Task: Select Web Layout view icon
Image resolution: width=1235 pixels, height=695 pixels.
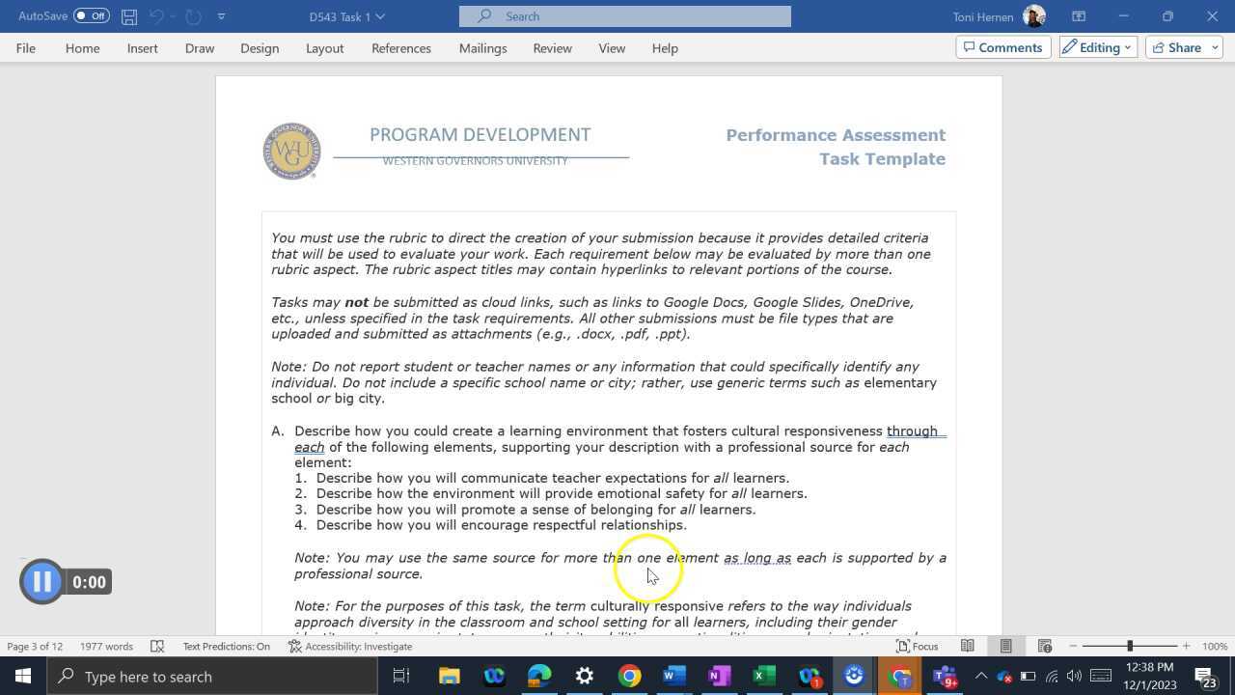Action: click(1044, 646)
